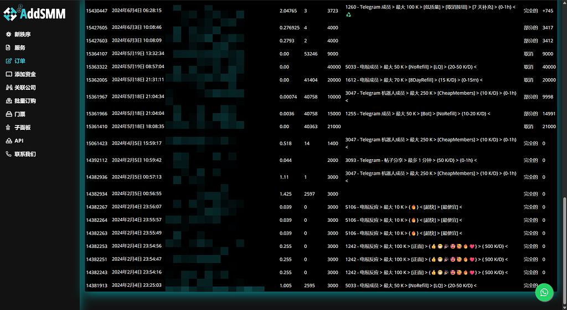Click order ID 15361410
The height and width of the screenshot is (310, 567).
tap(96, 127)
